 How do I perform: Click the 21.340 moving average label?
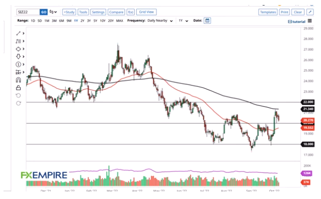[308, 109]
